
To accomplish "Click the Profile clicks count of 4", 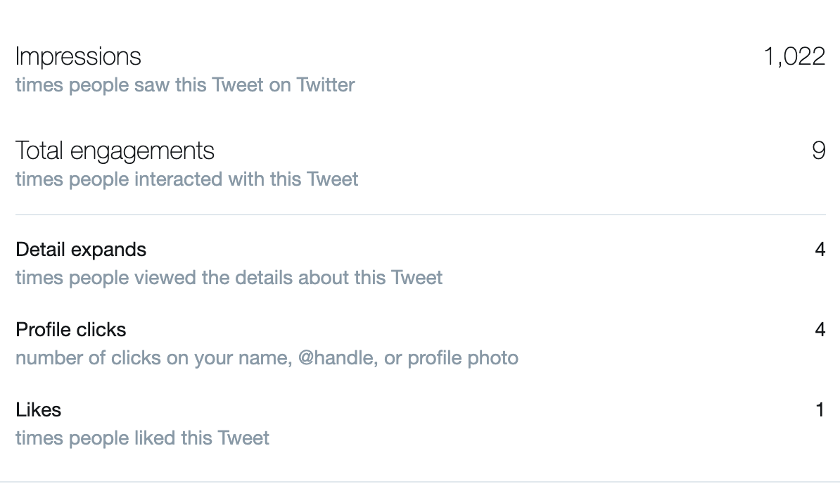I will (x=820, y=330).
